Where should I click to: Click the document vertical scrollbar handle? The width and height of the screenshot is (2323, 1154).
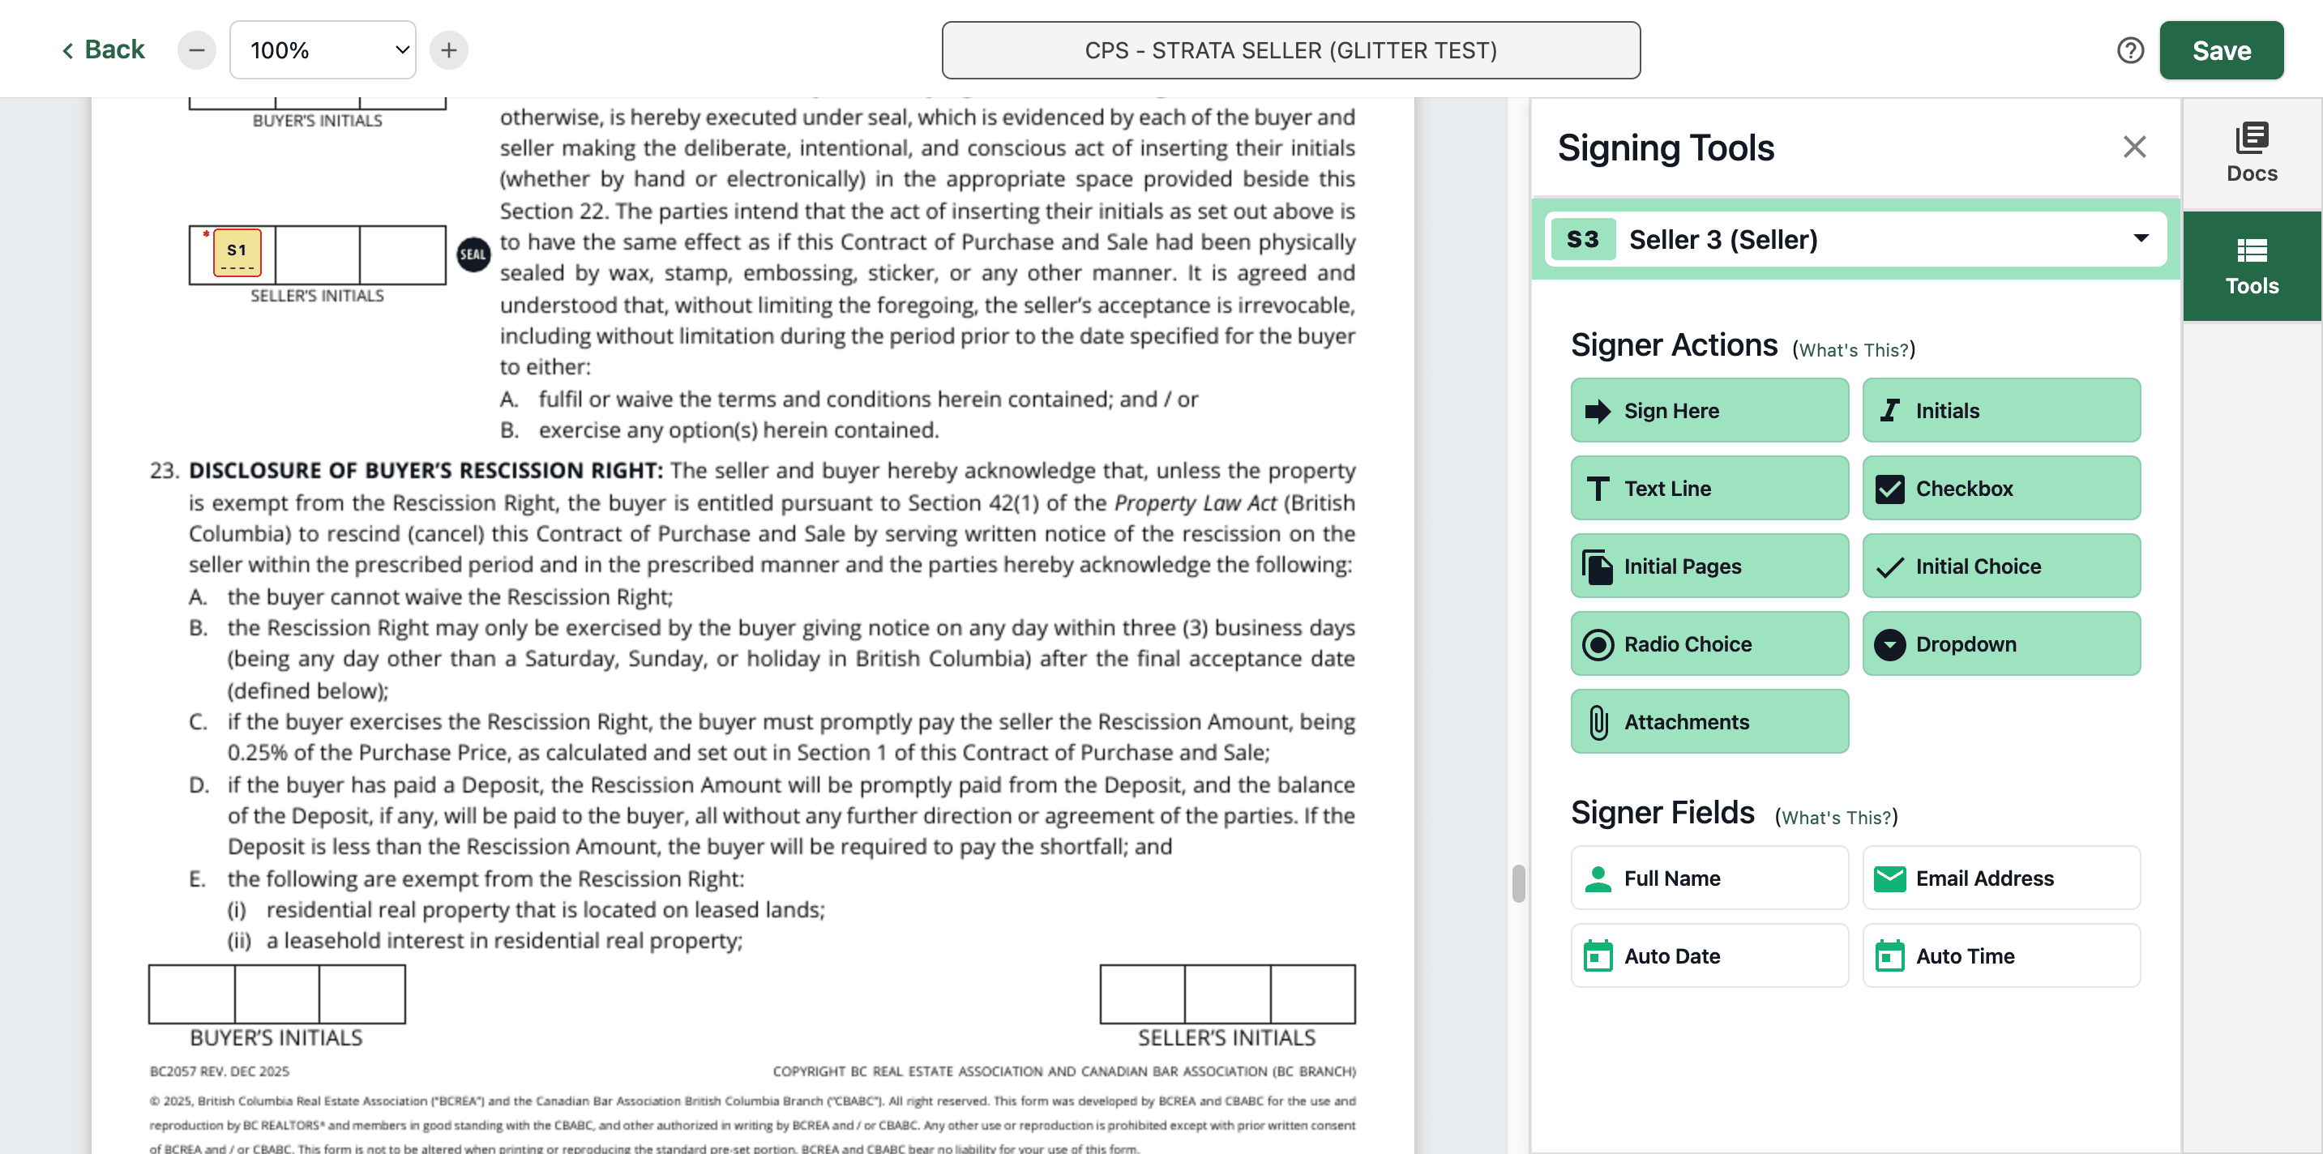(x=1519, y=883)
